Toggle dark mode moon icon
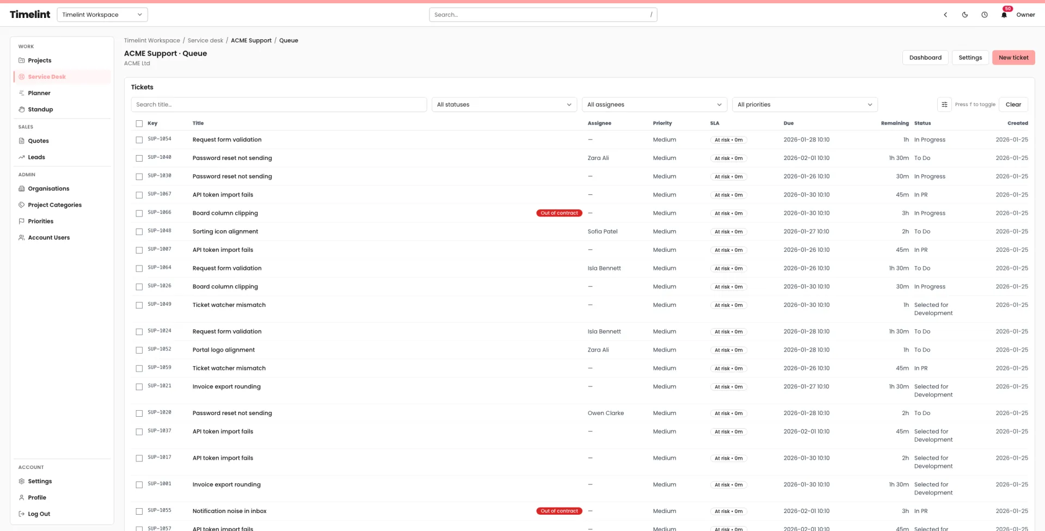The height and width of the screenshot is (531, 1045). (965, 15)
